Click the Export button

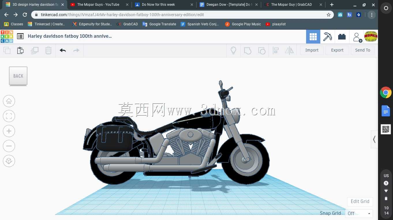click(x=337, y=50)
